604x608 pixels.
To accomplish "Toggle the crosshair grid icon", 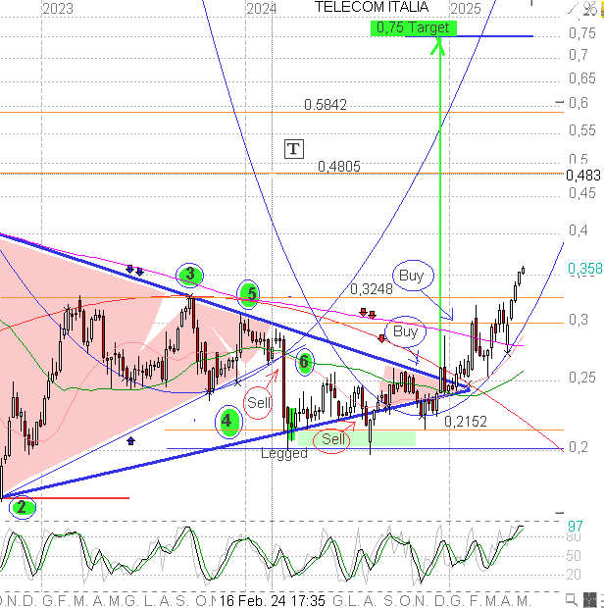I will pos(589,599).
